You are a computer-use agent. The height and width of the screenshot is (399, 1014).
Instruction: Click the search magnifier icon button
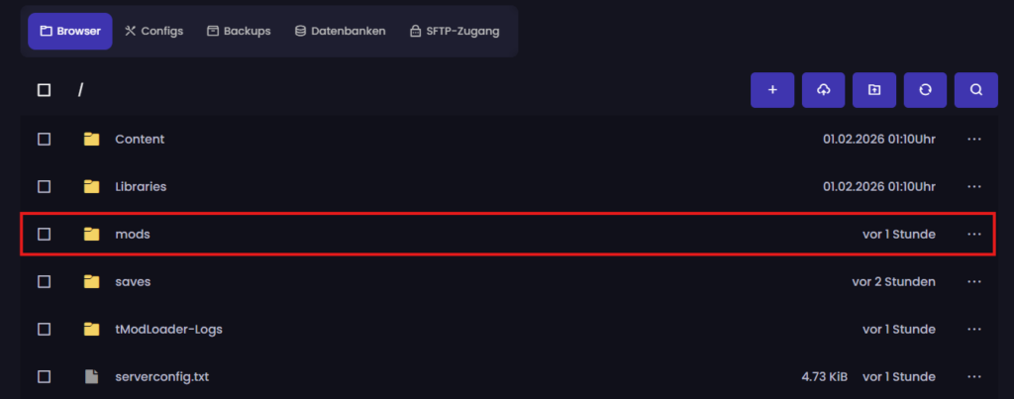click(975, 90)
